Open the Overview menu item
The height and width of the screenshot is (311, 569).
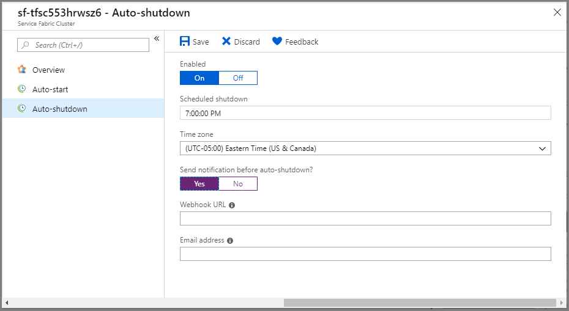pos(83,70)
